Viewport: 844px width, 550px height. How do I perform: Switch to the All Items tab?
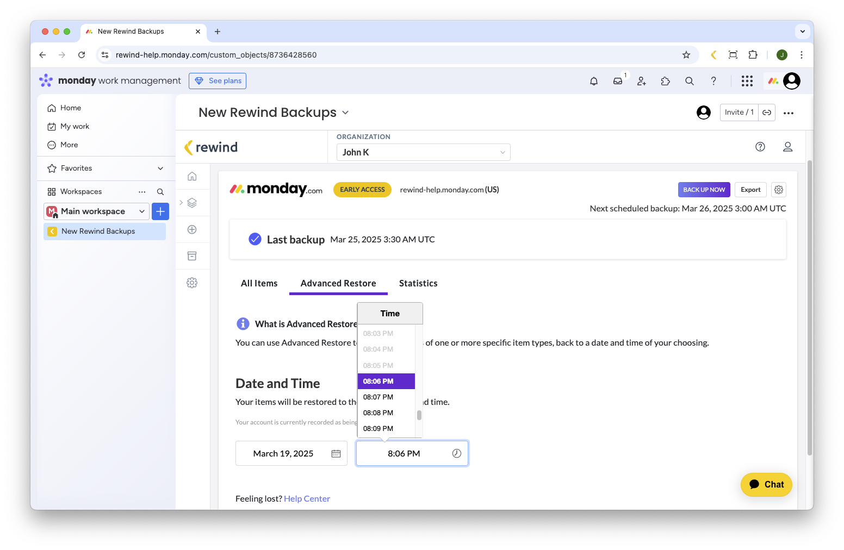[259, 284]
